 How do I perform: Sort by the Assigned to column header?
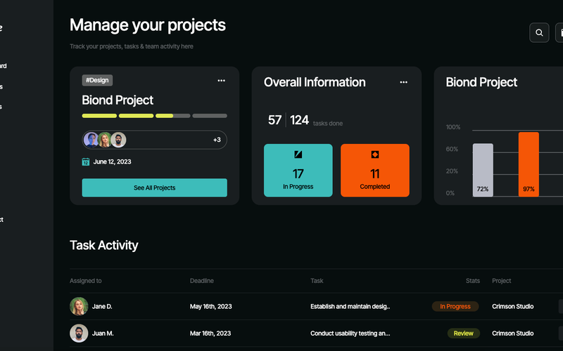[x=85, y=281]
